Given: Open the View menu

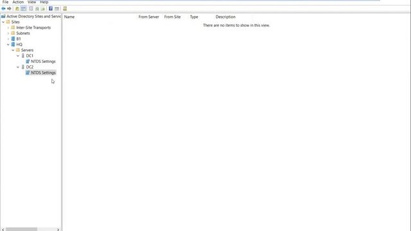Looking at the screenshot, I should point(31,2).
